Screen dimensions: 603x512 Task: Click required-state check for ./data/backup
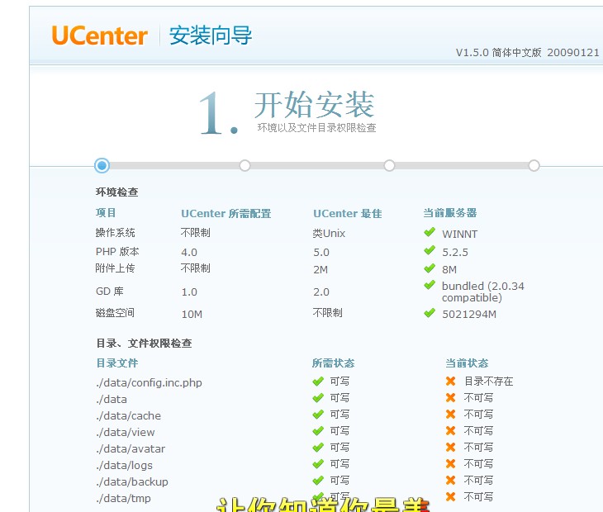coord(318,481)
